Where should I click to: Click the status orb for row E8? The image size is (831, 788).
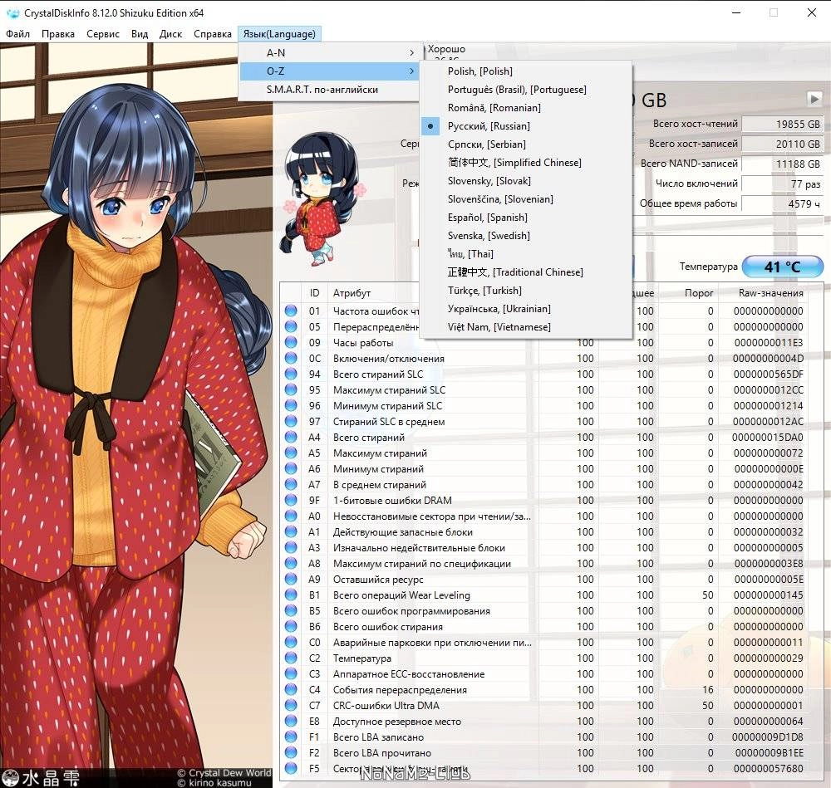point(291,721)
